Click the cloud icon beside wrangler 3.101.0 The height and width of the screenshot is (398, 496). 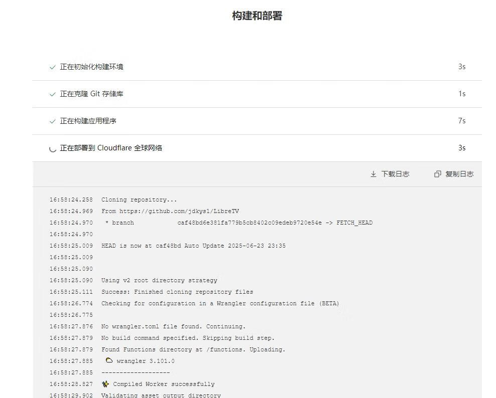pos(109,360)
